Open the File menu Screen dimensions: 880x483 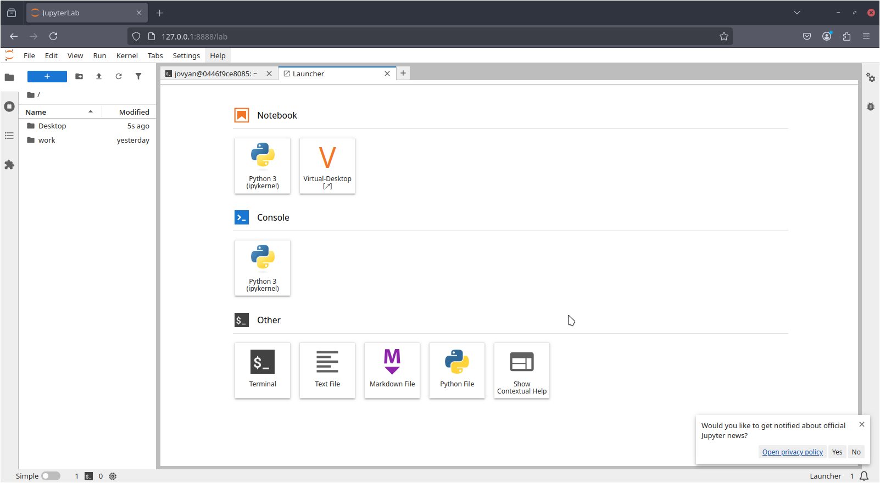[x=29, y=55]
